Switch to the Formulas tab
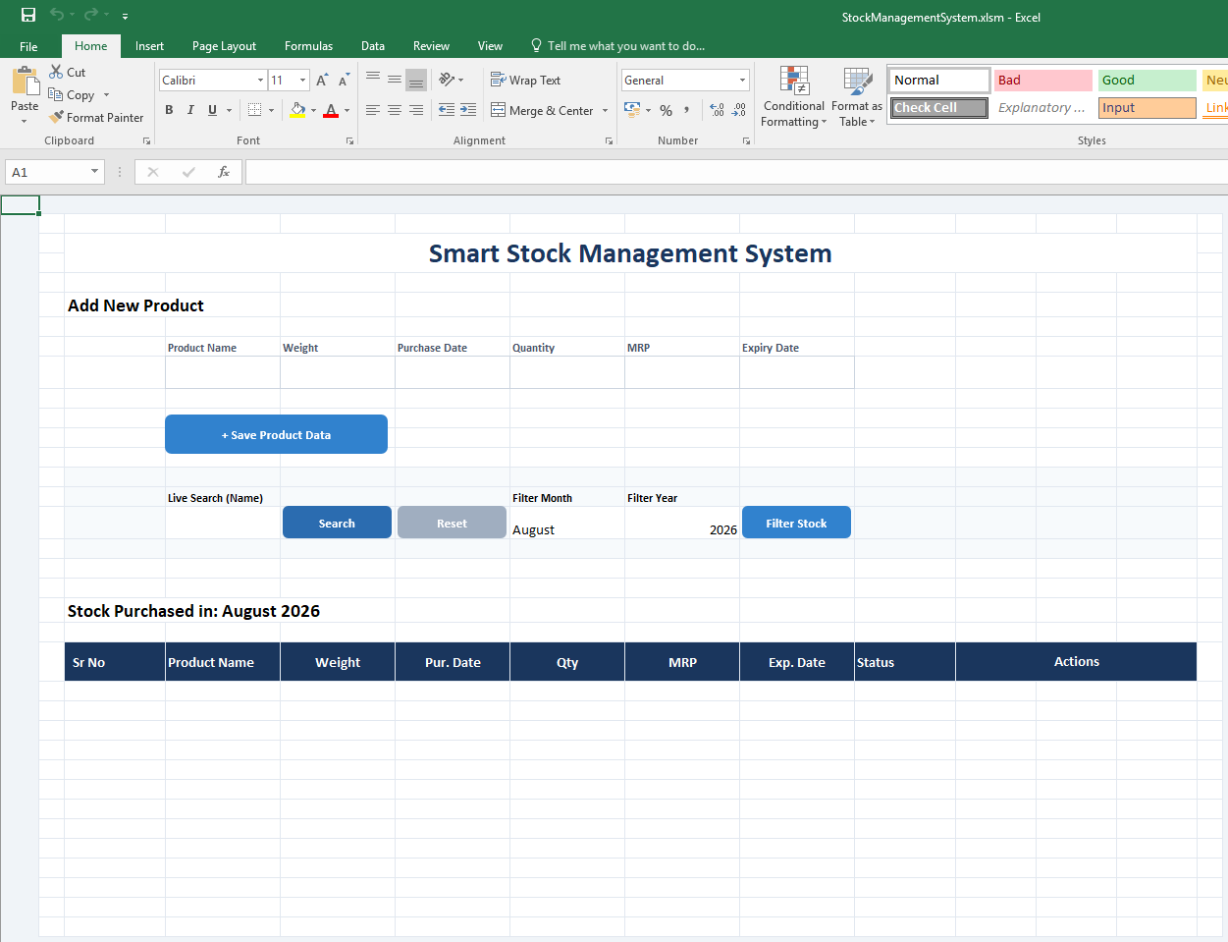 pos(308,46)
